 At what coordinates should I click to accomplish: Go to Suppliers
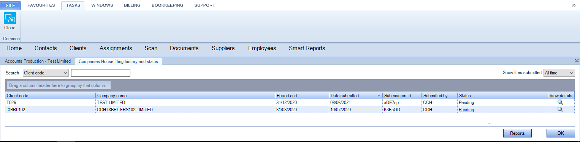pos(223,48)
